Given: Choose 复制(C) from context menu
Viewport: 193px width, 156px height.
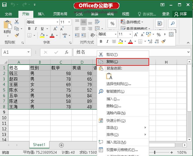Looking at the screenshot, I should (x=123, y=62).
